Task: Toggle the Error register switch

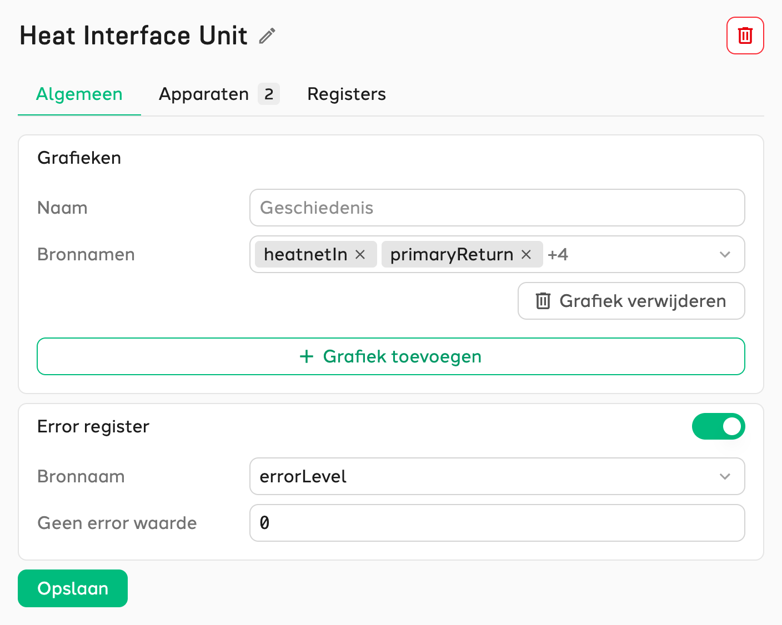Action: click(x=718, y=426)
